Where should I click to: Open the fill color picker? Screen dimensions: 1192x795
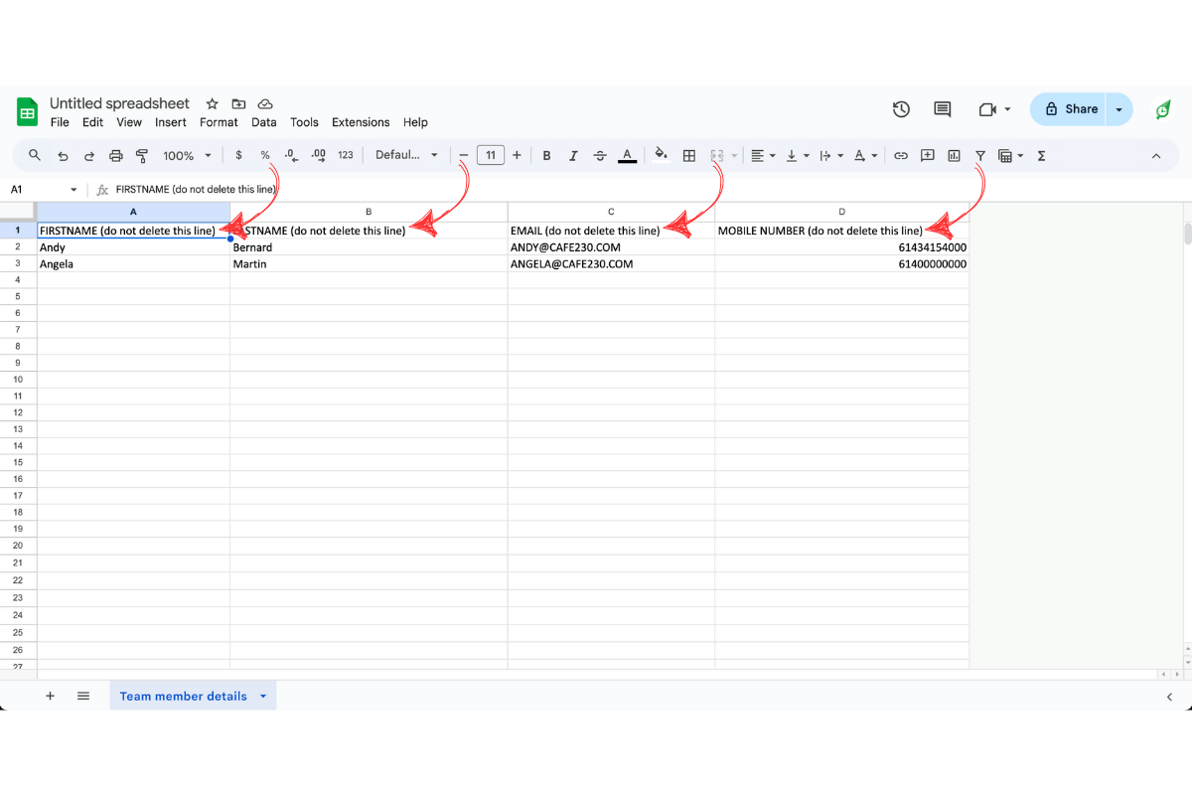pos(661,156)
